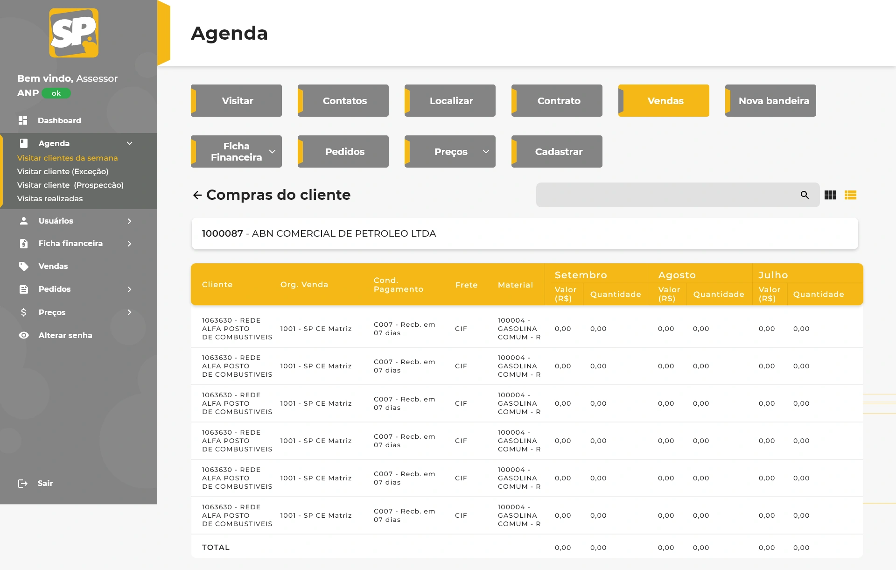The width and height of the screenshot is (896, 570).
Task: Click the search magnifier icon
Action: pyautogui.click(x=805, y=195)
